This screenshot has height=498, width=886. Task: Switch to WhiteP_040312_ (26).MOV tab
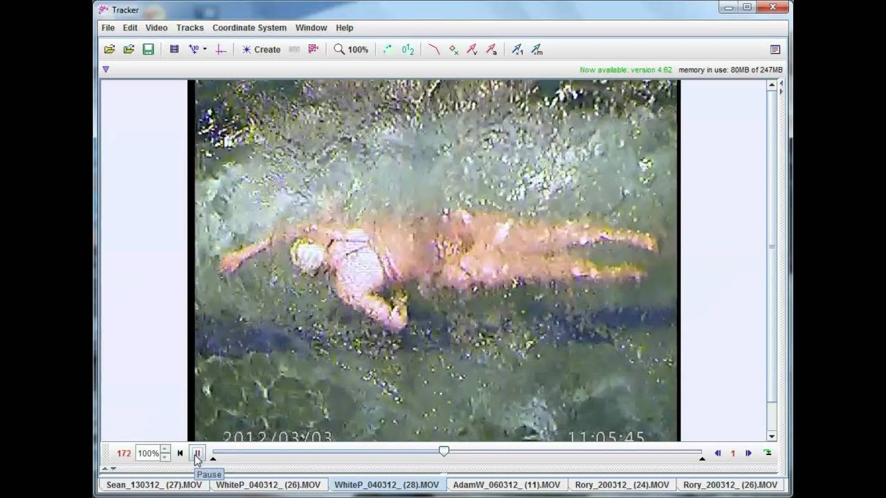269,485
